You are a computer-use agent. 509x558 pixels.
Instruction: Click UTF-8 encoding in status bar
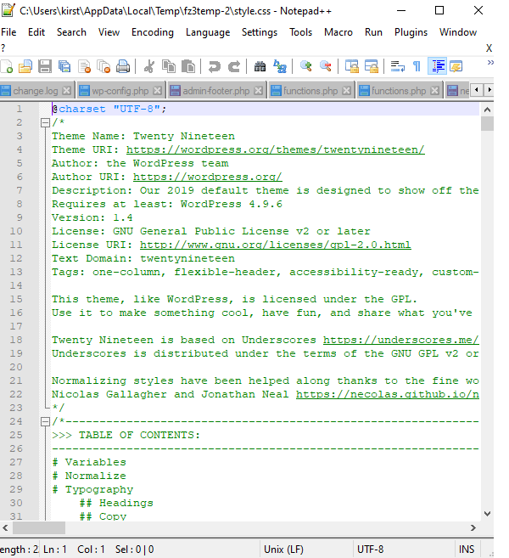[370, 550]
